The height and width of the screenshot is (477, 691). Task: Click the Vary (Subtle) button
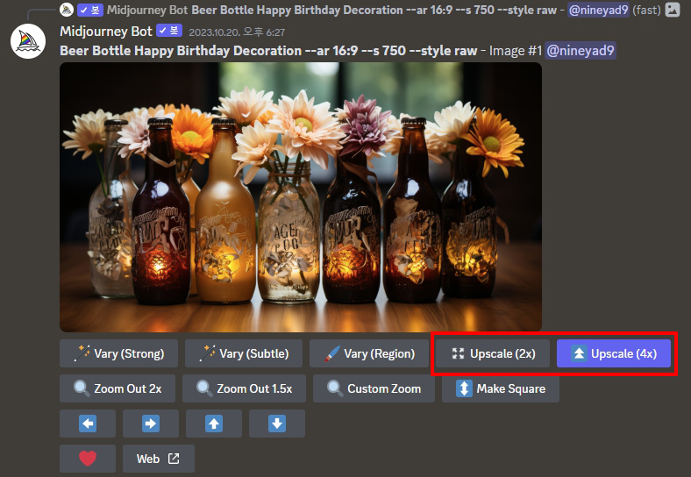(x=244, y=353)
